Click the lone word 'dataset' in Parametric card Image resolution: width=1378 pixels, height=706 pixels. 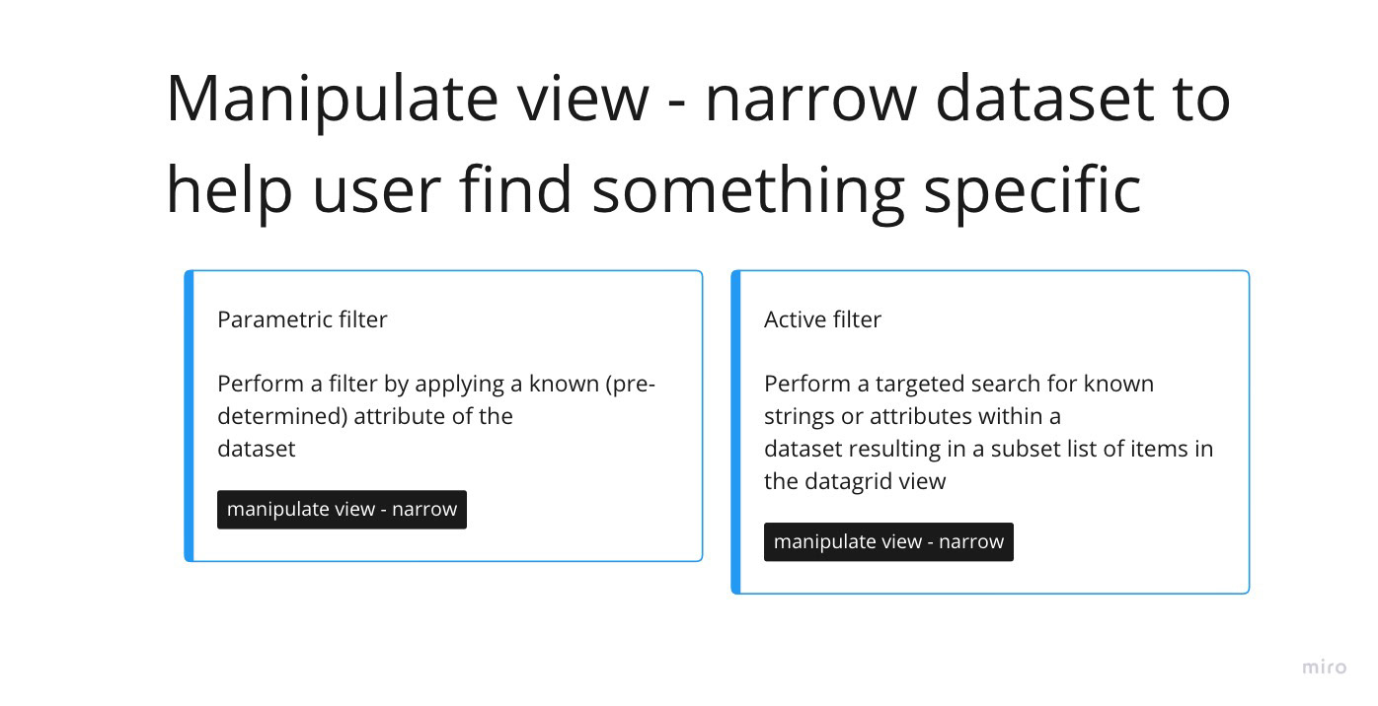click(x=256, y=449)
